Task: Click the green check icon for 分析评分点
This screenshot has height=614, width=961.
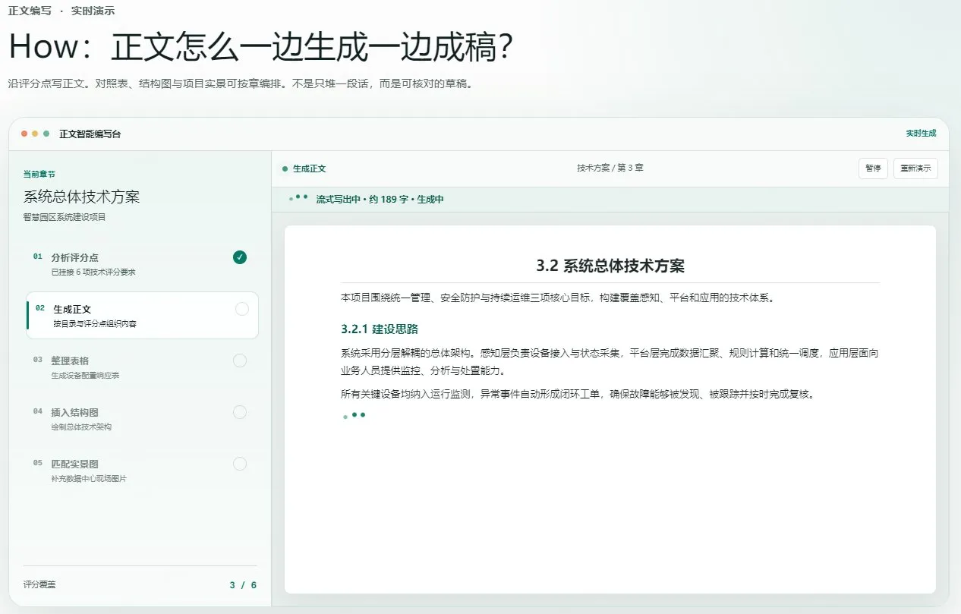Action: point(240,257)
